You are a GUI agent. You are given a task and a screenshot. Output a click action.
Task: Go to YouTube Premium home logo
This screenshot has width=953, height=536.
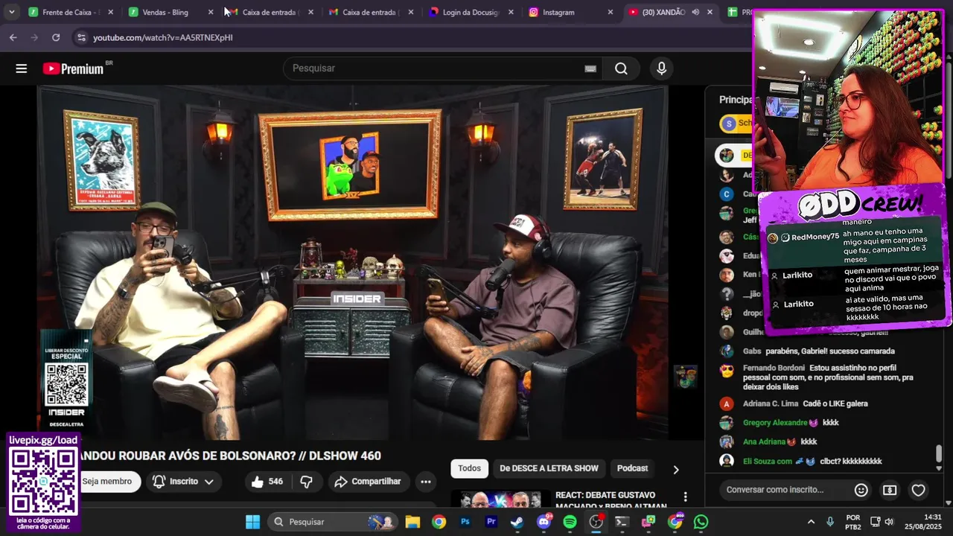pos(74,68)
